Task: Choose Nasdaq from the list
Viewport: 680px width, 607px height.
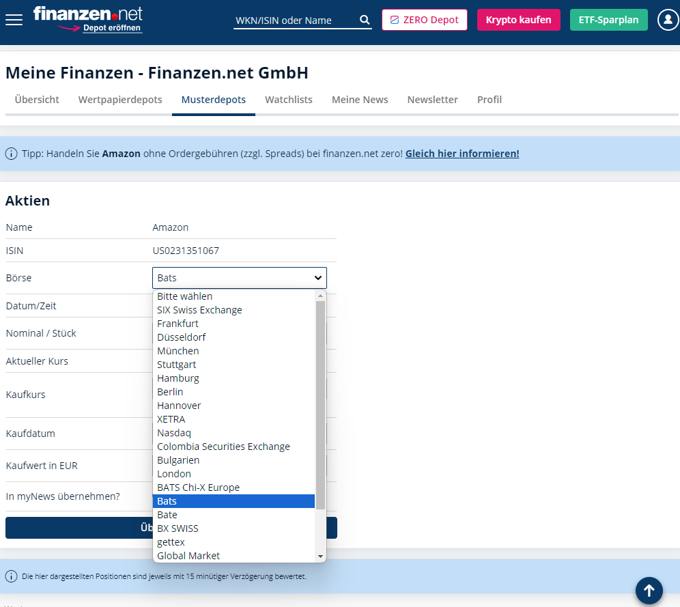Action: [x=233, y=433]
